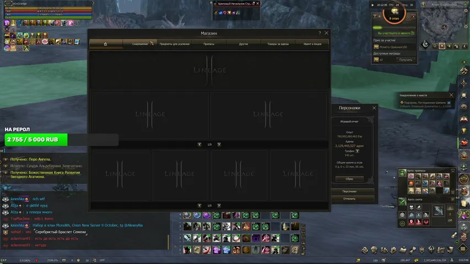Select the Припасы shop tab
This screenshot has height=264, width=470.
pos(209,44)
